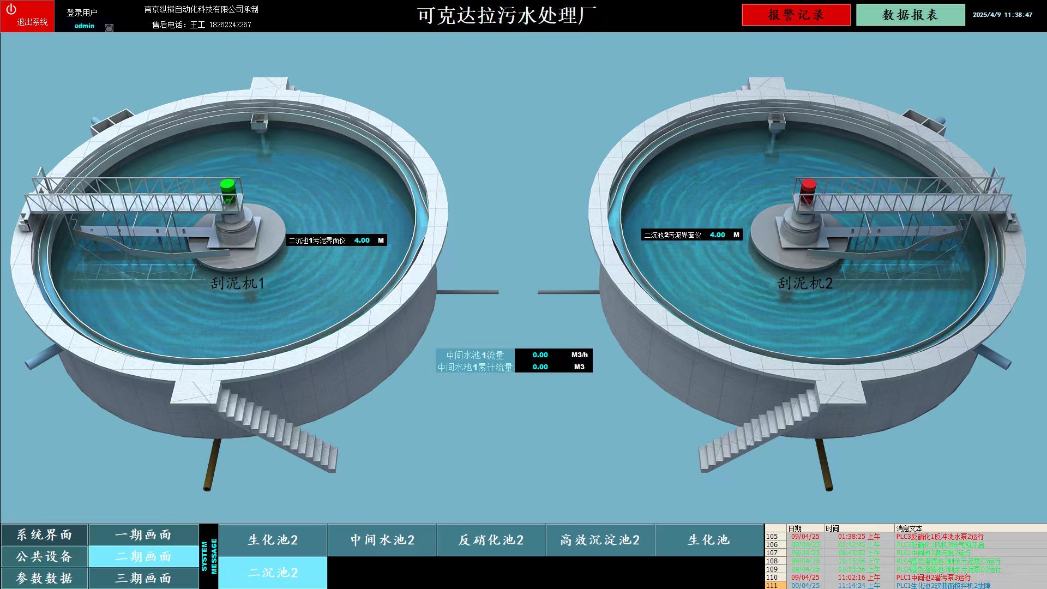The image size is (1047, 589).
Task: Click scraper 1 green motor indicator
Action: tap(228, 187)
